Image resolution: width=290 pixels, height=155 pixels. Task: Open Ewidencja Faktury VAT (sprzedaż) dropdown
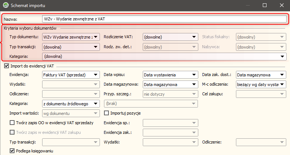pos(96,75)
